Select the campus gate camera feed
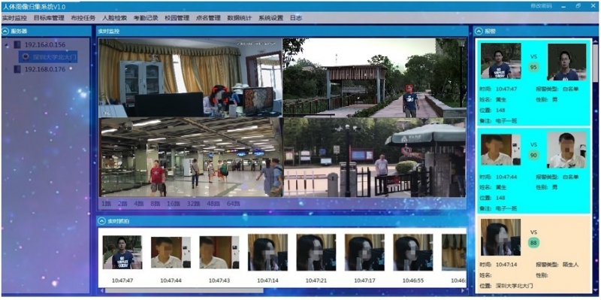601x300 pixels. [x=375, y=157]
